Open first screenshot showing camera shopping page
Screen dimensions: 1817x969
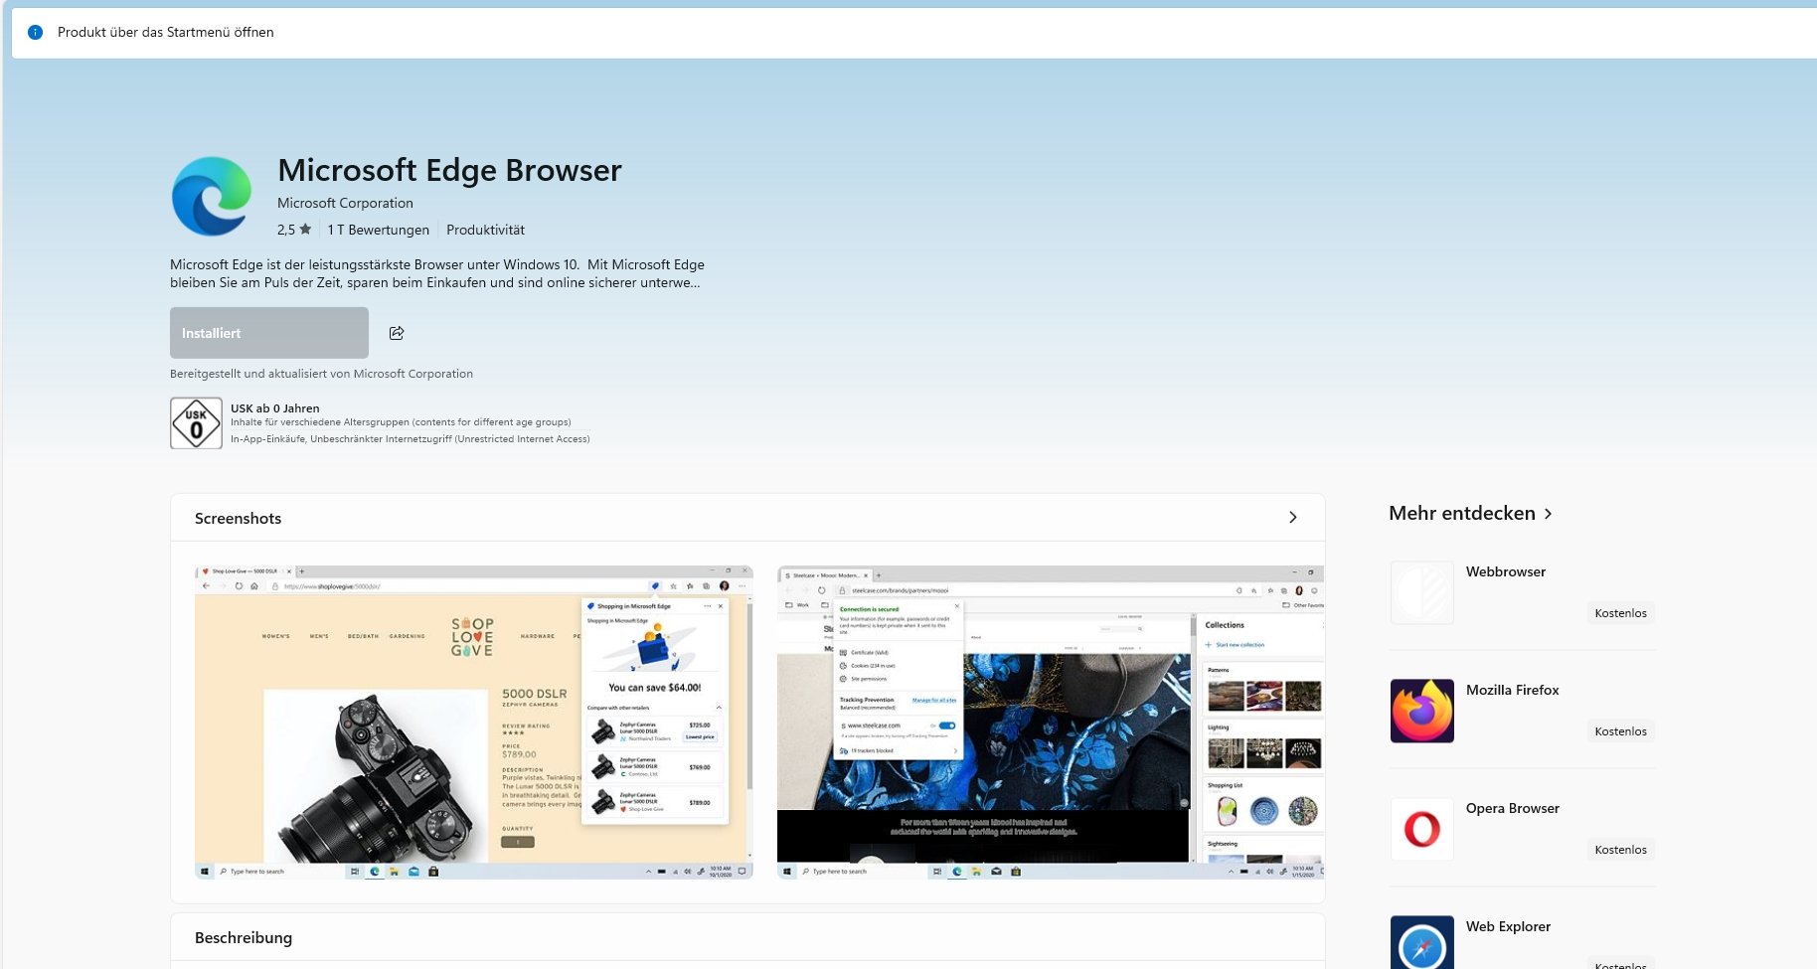[474, 723]
